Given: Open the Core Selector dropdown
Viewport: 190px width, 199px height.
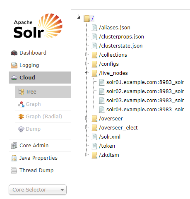Looking at the screenshot, I should (x=38, y=190).
